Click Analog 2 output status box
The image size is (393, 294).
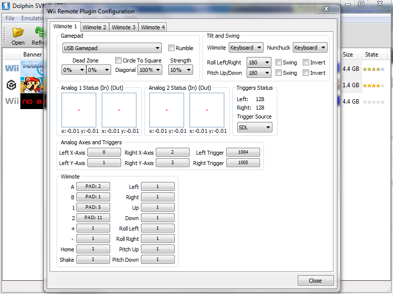click(207, 110)
